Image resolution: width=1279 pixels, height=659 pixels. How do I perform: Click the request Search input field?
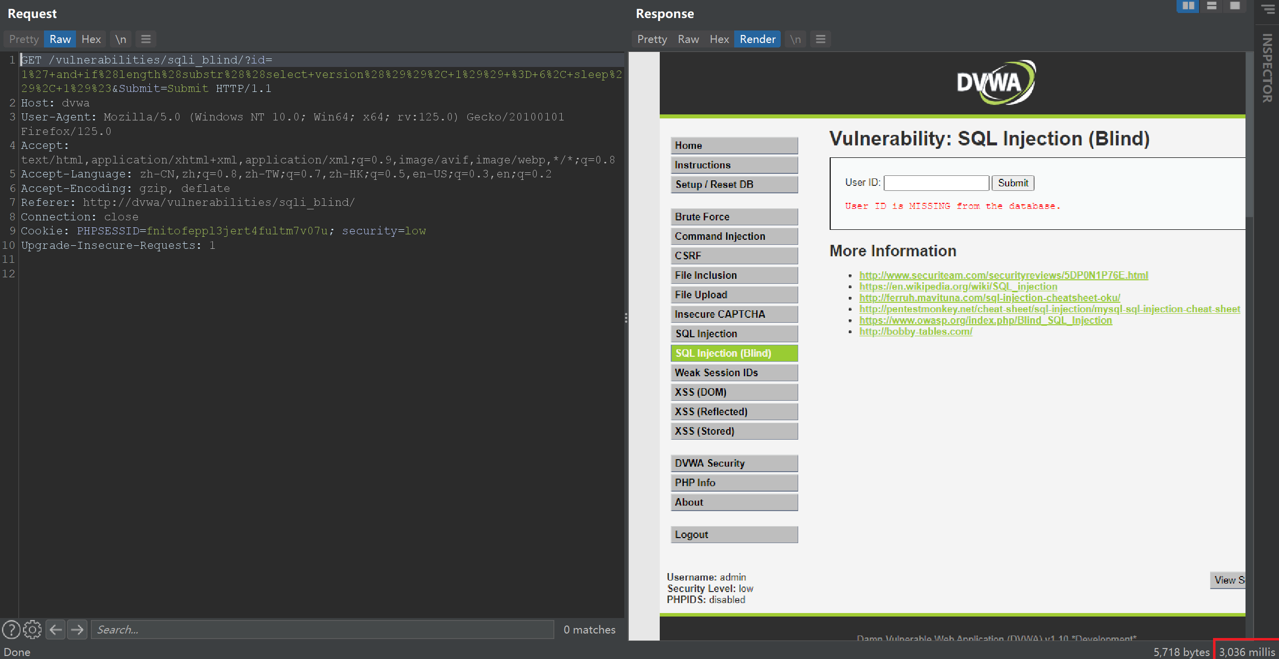[322, 630]
